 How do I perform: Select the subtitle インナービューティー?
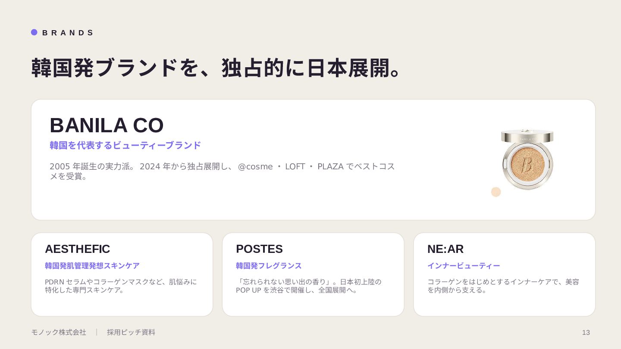click(x=464, y=266)
